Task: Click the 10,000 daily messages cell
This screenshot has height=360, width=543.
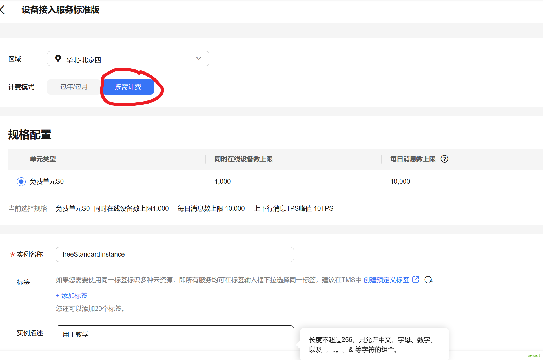Action: (400, 181)
